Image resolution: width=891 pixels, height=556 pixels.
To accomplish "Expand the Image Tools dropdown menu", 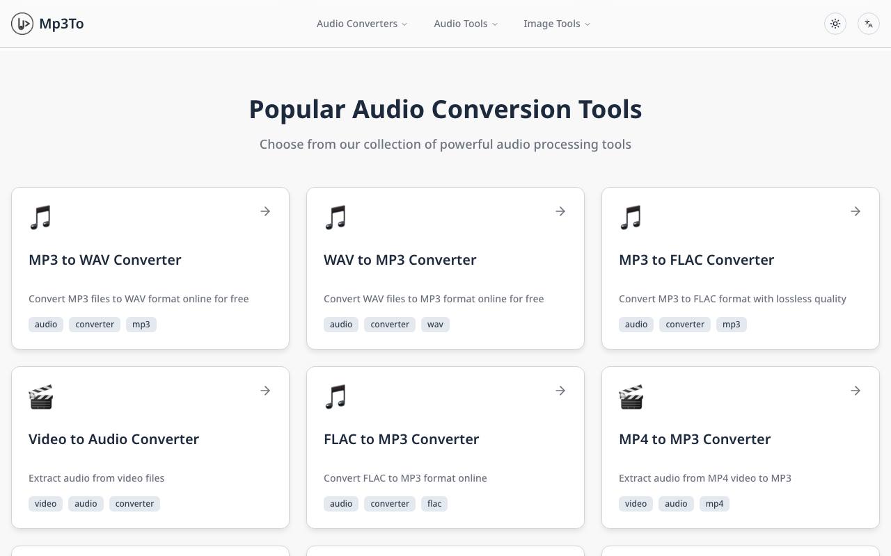I will click(557, 24).
